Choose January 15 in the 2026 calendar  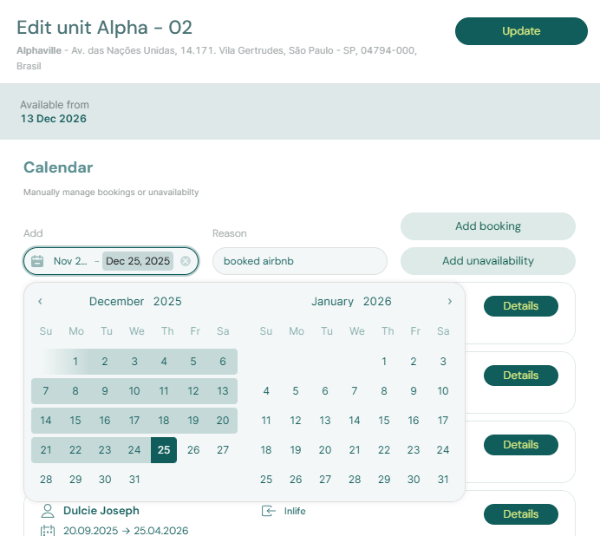[384, 421]
